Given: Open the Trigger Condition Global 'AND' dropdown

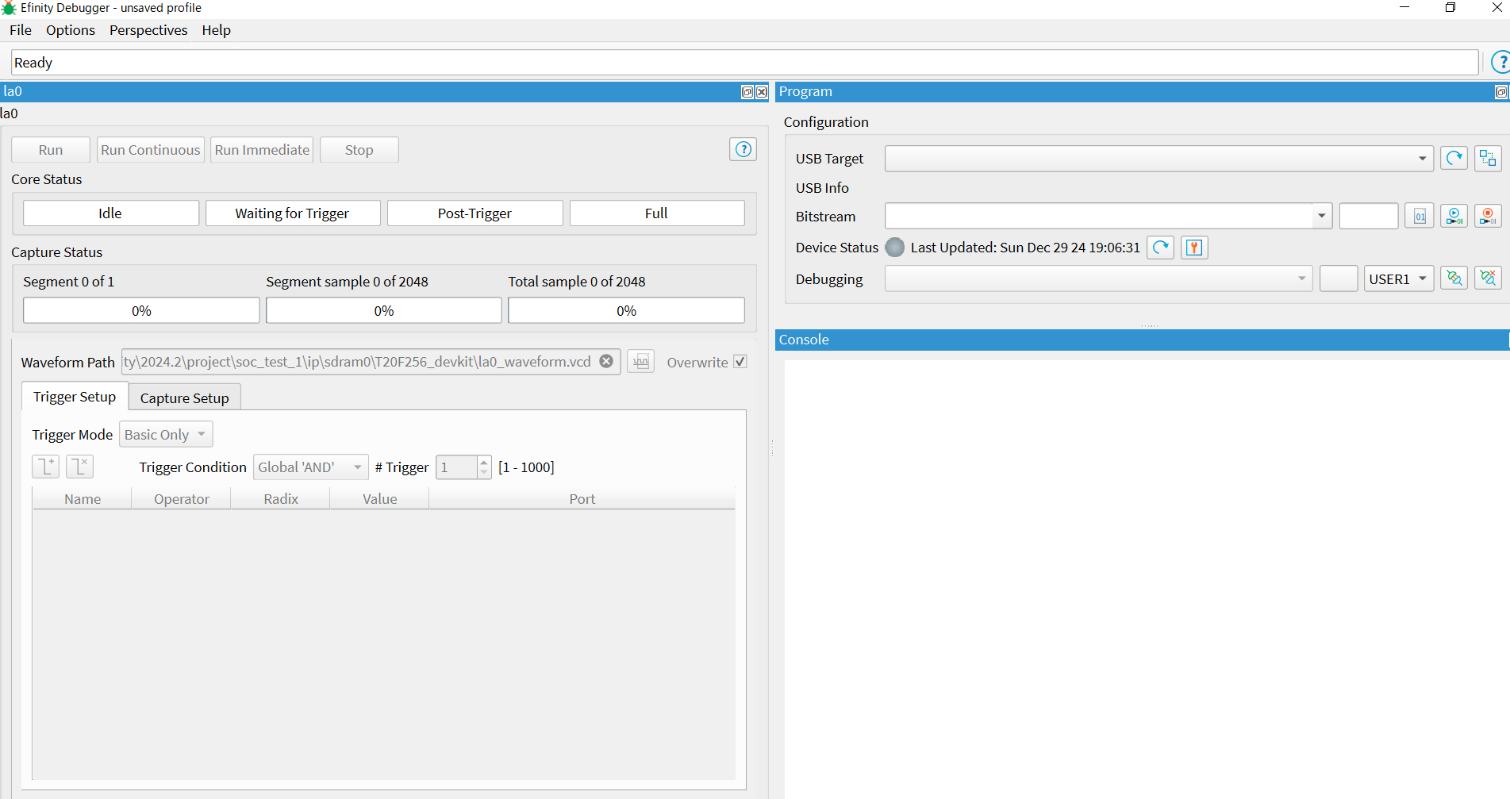Looking at the screenshot, I should coord(310,467).
